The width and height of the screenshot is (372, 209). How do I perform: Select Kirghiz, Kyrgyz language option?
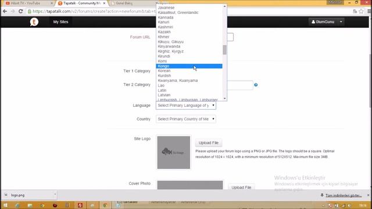pyautogui.click(x=189, y=51)
